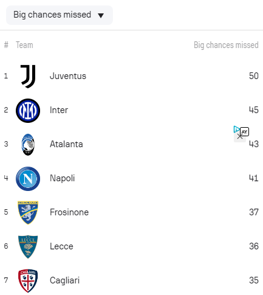The height and width of the screenshot is (295, 263).
Task: Click the Juventus club logo
Action: (x=28, y=77)
